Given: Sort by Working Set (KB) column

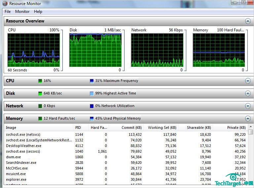Looking at the screenshot, I should (162, 128).
